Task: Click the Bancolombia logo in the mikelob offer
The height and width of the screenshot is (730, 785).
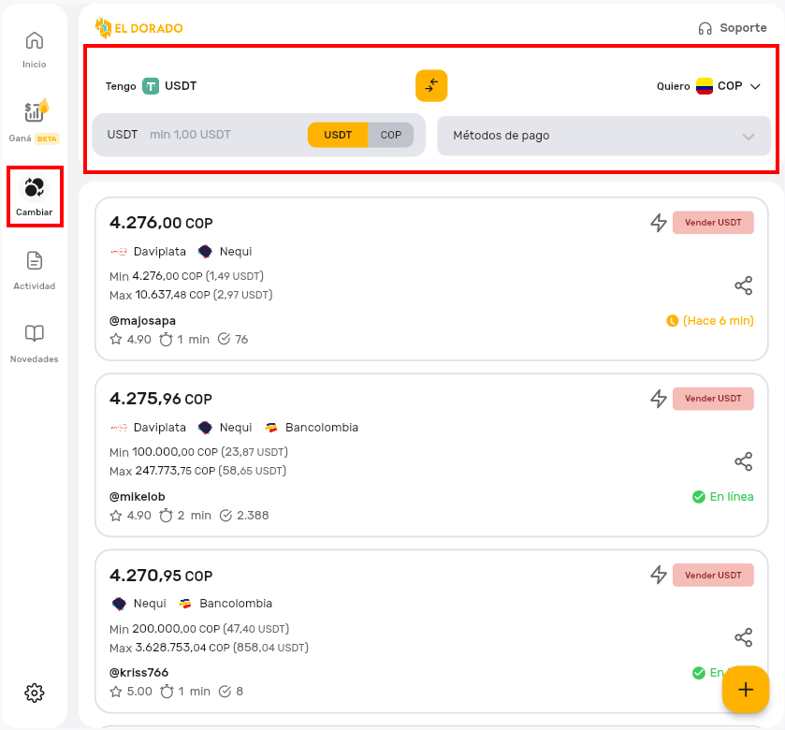Action: [270, 428]
